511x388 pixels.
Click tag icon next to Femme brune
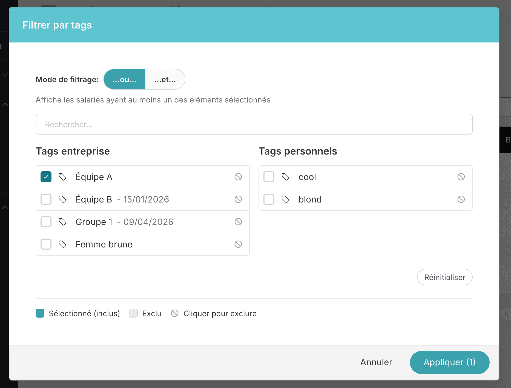coord(63,244)
